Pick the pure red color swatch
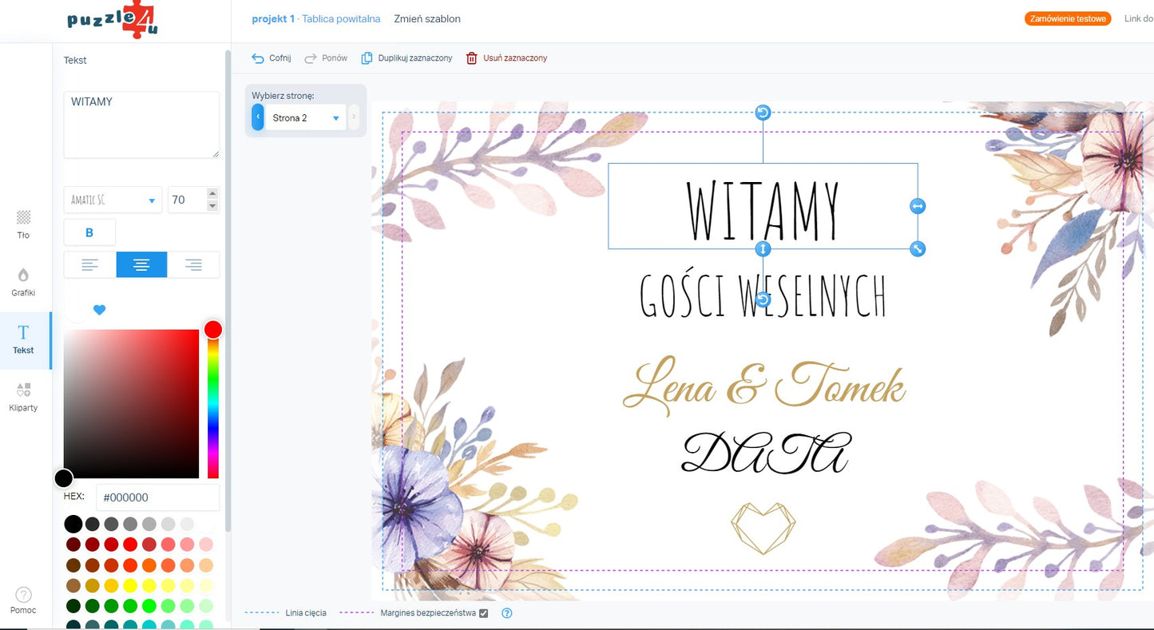This screenshot has width=1154, height=630. coord(130,545)
